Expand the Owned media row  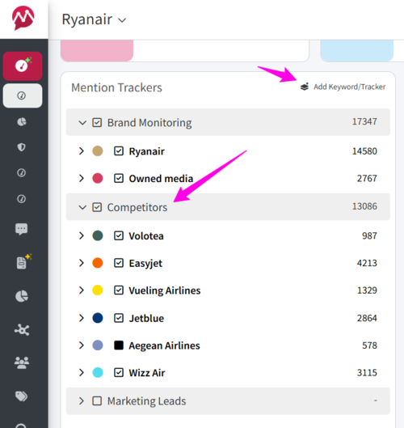[x=82, y=178]
